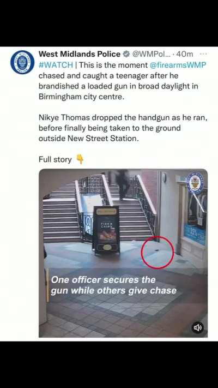This screenshot has width=218, height=388.
Task: Open the @WMPol... handle text
Action: point(152,54)
